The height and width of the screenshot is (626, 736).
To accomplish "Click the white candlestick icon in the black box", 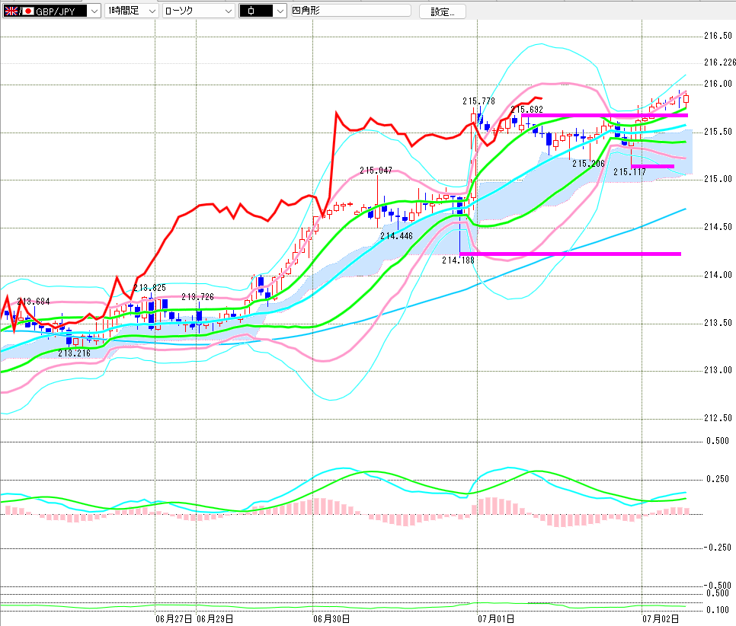I will [x=251, y=11].
